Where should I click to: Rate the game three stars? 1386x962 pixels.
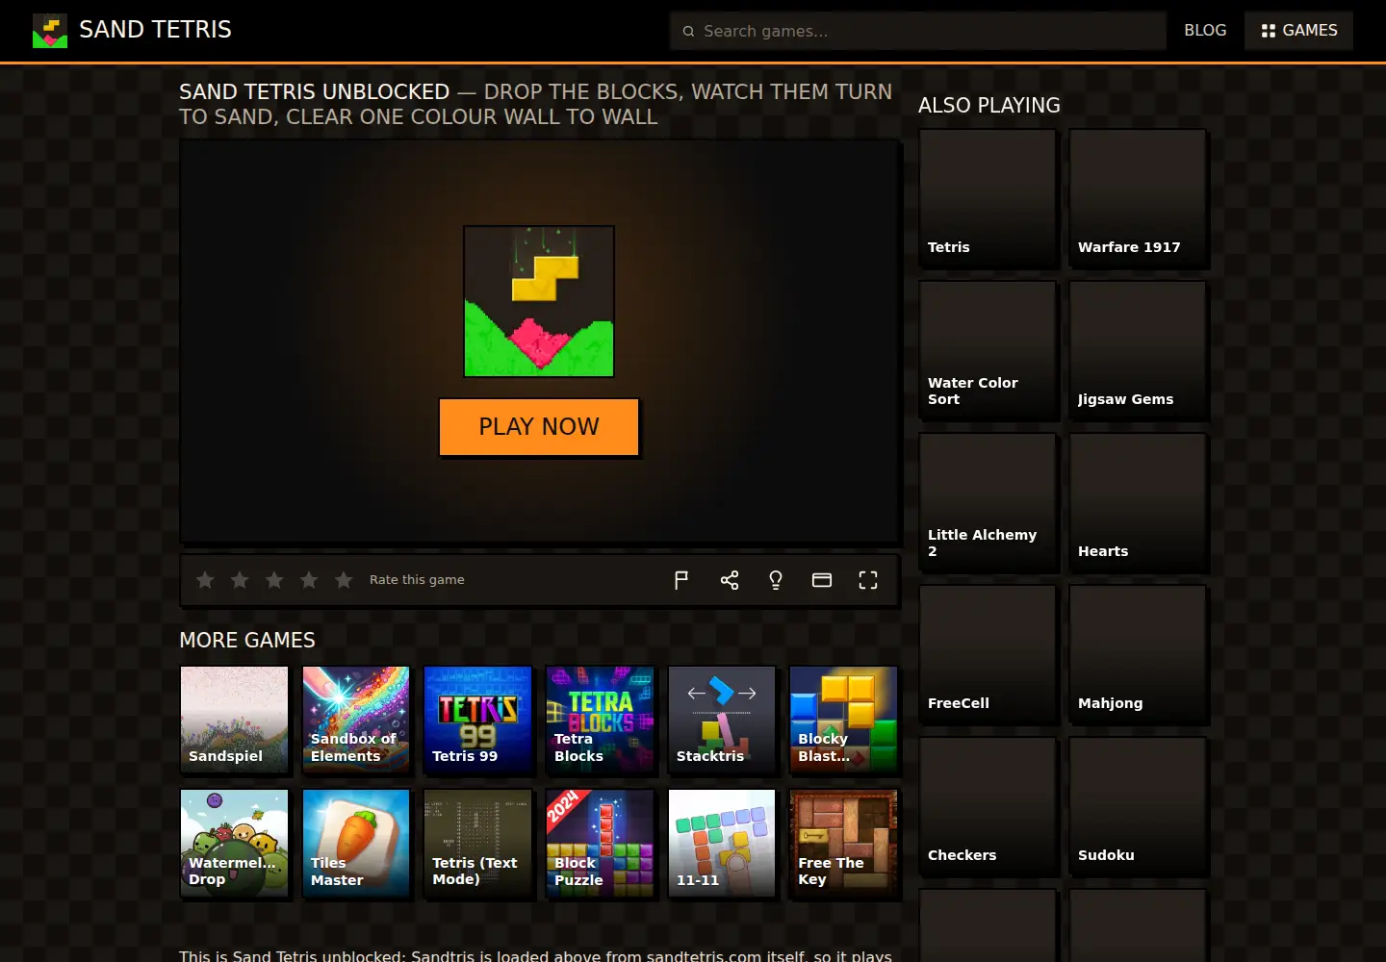click(x=274, y=579)
